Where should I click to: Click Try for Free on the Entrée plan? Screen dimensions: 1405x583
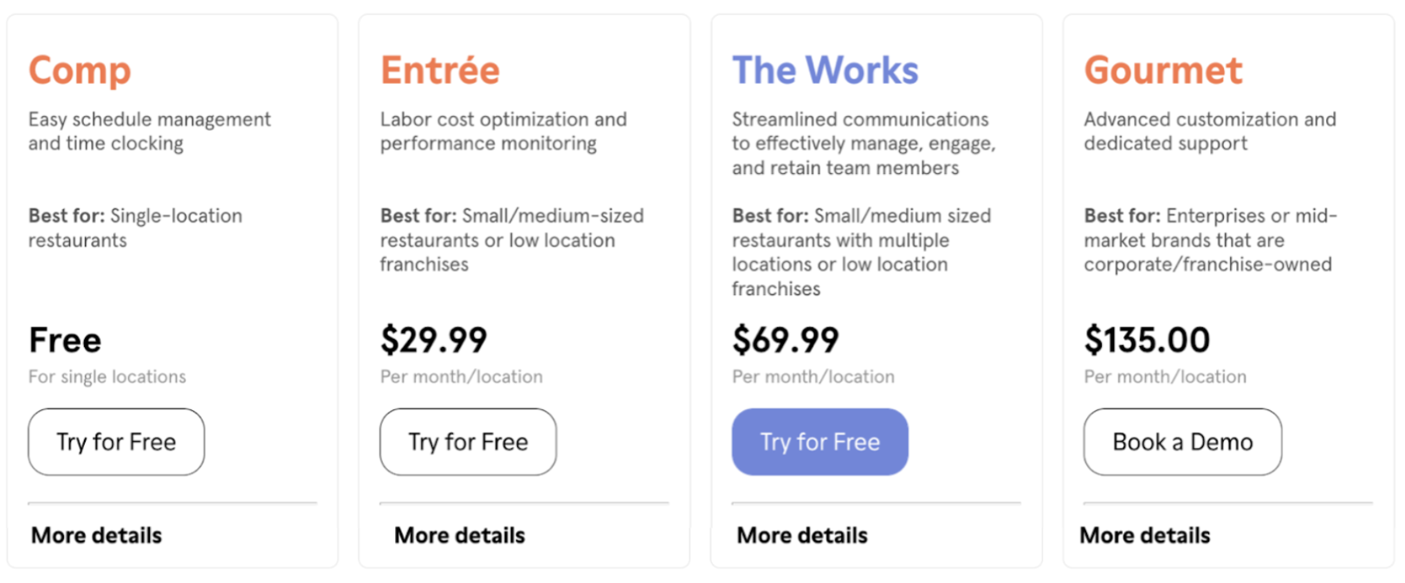coord(467,442)
